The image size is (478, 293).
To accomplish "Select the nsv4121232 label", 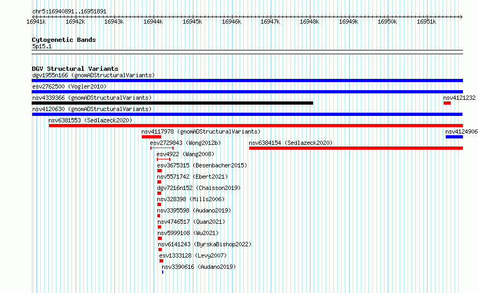I will coord(459,98).
